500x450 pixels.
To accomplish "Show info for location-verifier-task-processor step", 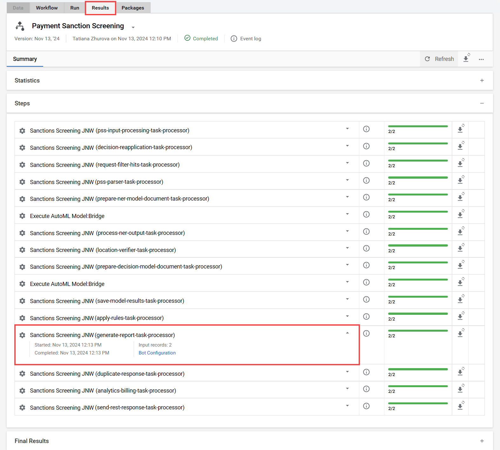I will (366, 248).
